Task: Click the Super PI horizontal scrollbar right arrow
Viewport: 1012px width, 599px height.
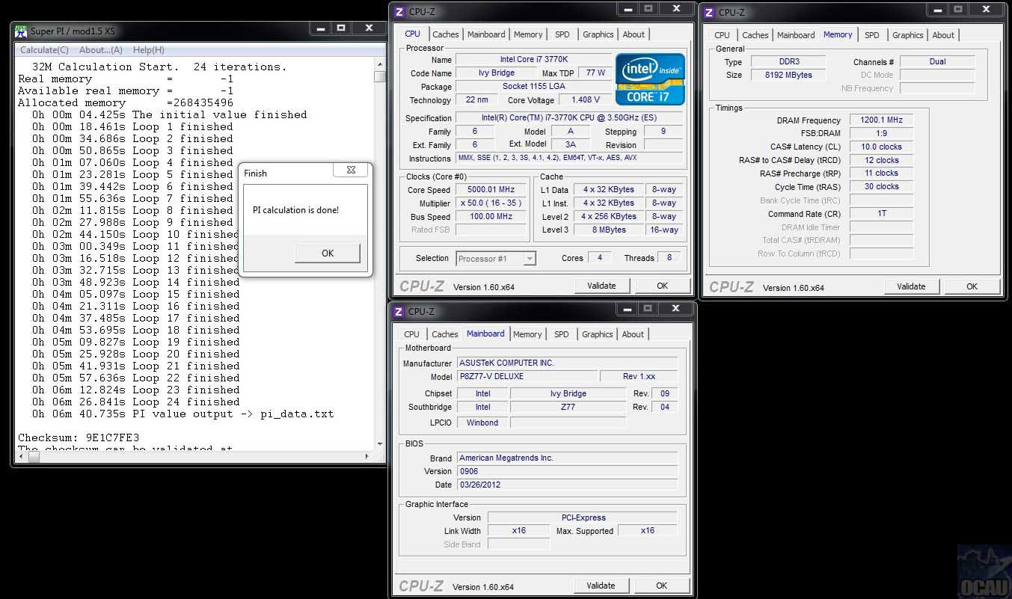Action: (x=367, y=456)
